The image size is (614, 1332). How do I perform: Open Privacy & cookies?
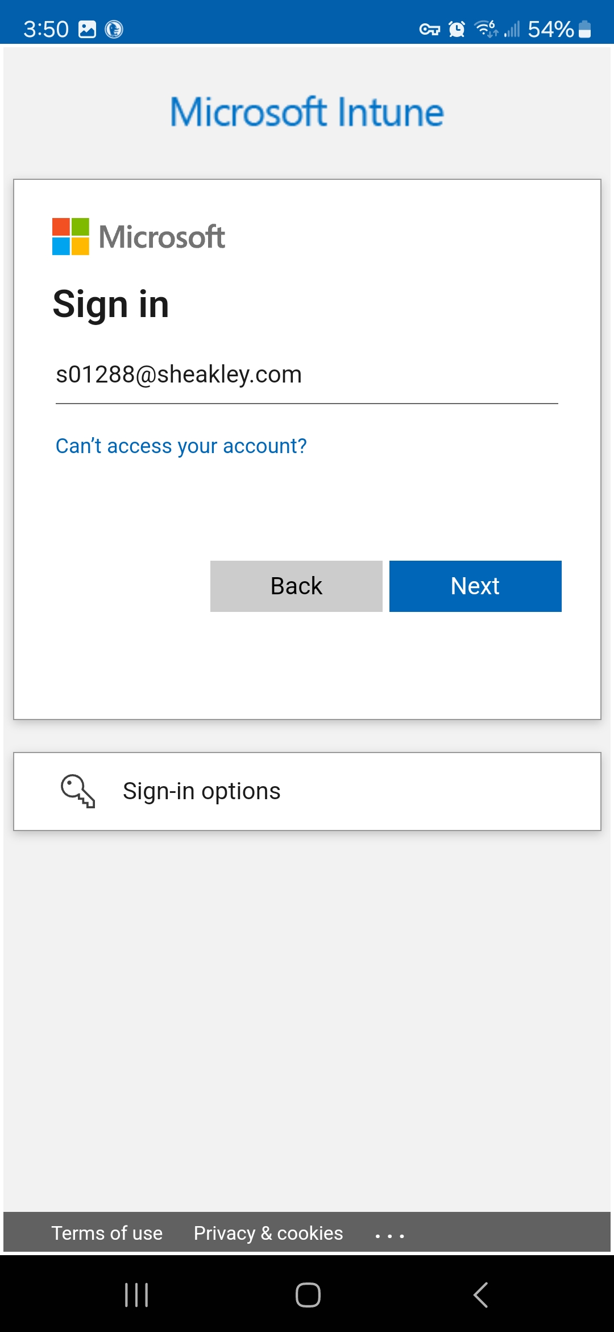(x=268, y=1233)
